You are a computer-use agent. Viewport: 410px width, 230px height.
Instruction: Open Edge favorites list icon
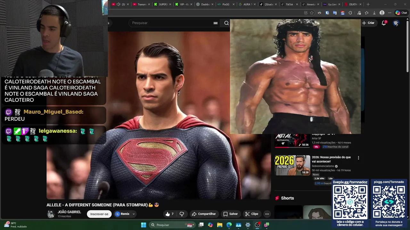pyautogui.click(x=366, y=13)
